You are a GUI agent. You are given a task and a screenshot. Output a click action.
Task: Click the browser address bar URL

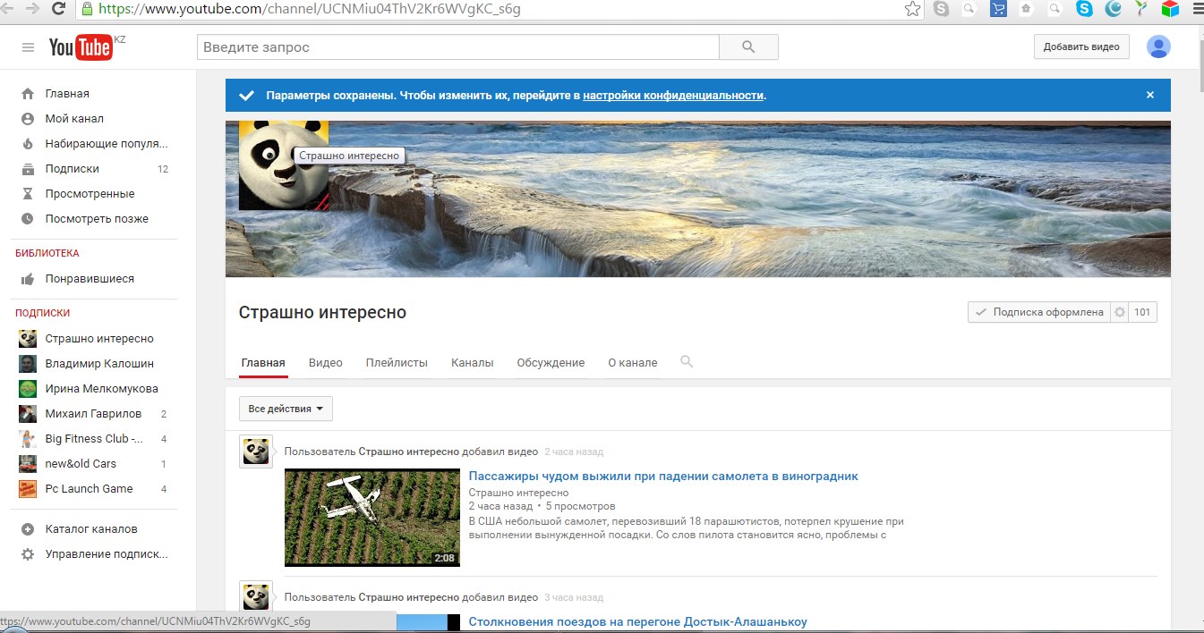[309, 9]
